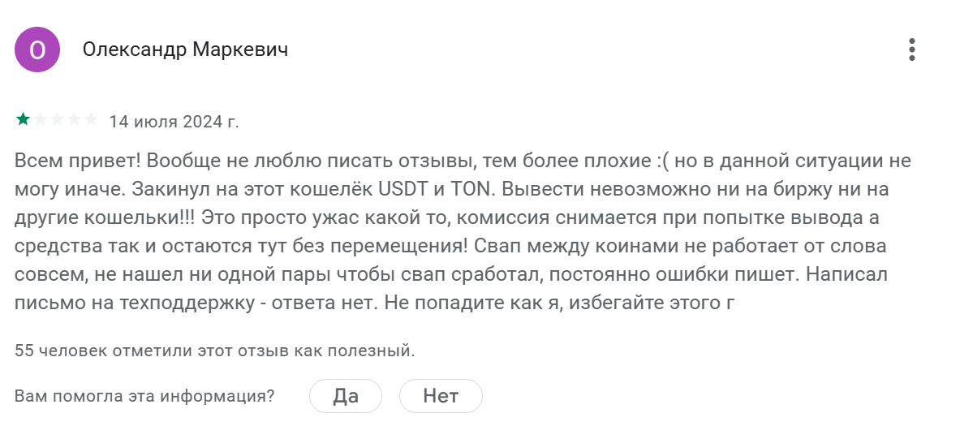Click the purple reviewer avatar with letter O

pyautogui.click(x=37, y=49)
